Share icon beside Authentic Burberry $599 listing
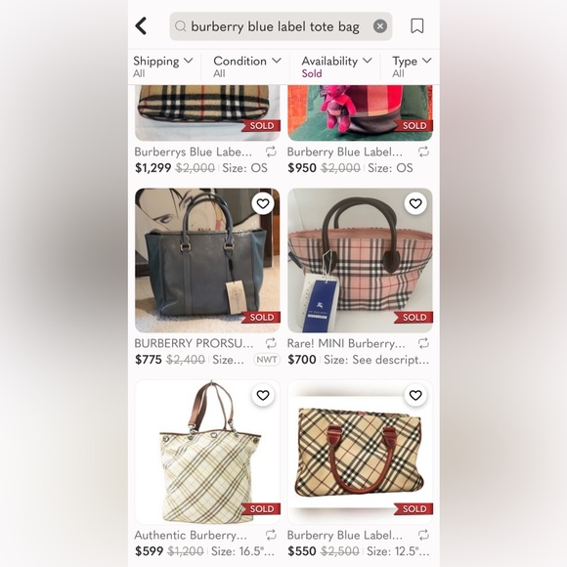The height and width of the screenshot is (567, 567). pos(271,535)
